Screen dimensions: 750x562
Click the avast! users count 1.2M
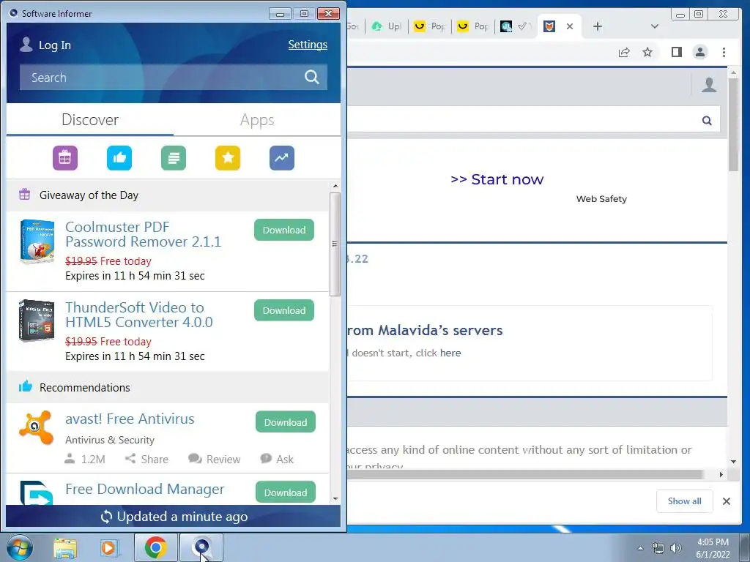(x=85, y=460)
